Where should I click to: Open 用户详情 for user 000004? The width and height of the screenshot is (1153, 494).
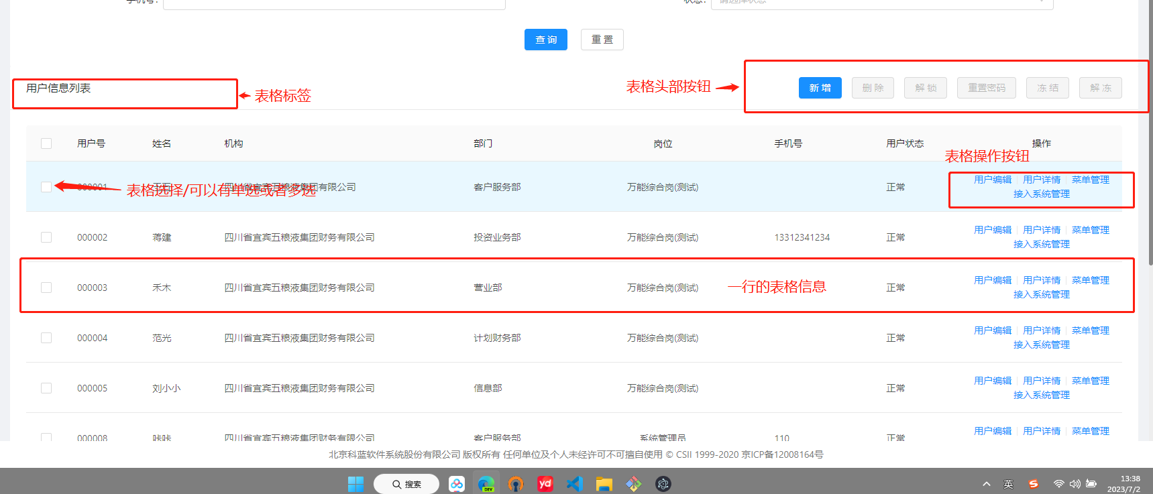click(x=1042, y=330)
